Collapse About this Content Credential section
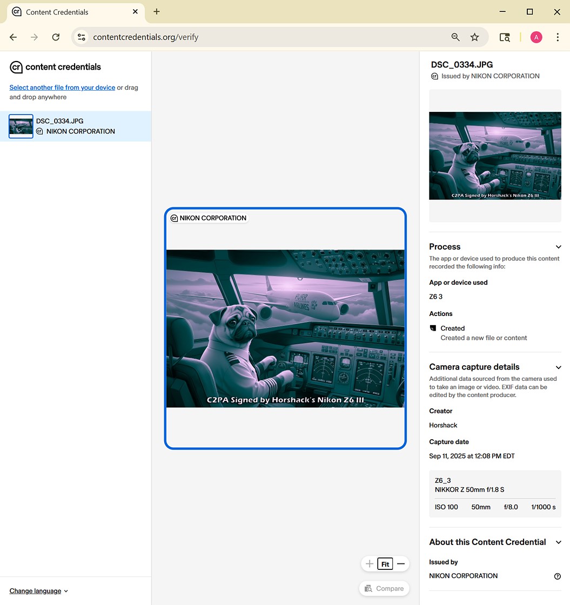The height and width of the screenshot is (605, 570). point(558,542)
